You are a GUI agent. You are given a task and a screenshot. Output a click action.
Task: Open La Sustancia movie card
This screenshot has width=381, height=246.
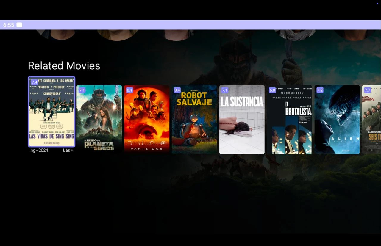coord(242,120)
